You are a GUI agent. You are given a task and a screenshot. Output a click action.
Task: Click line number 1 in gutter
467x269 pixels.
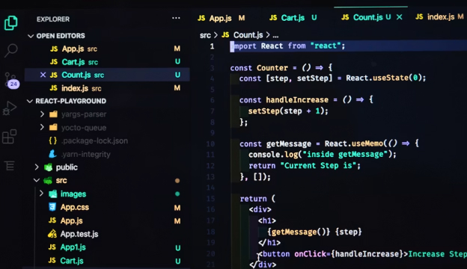(212, 46)
